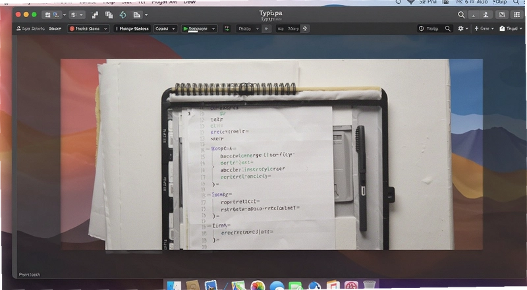Click the magnifier search icon in title bar

coord(461,14)
